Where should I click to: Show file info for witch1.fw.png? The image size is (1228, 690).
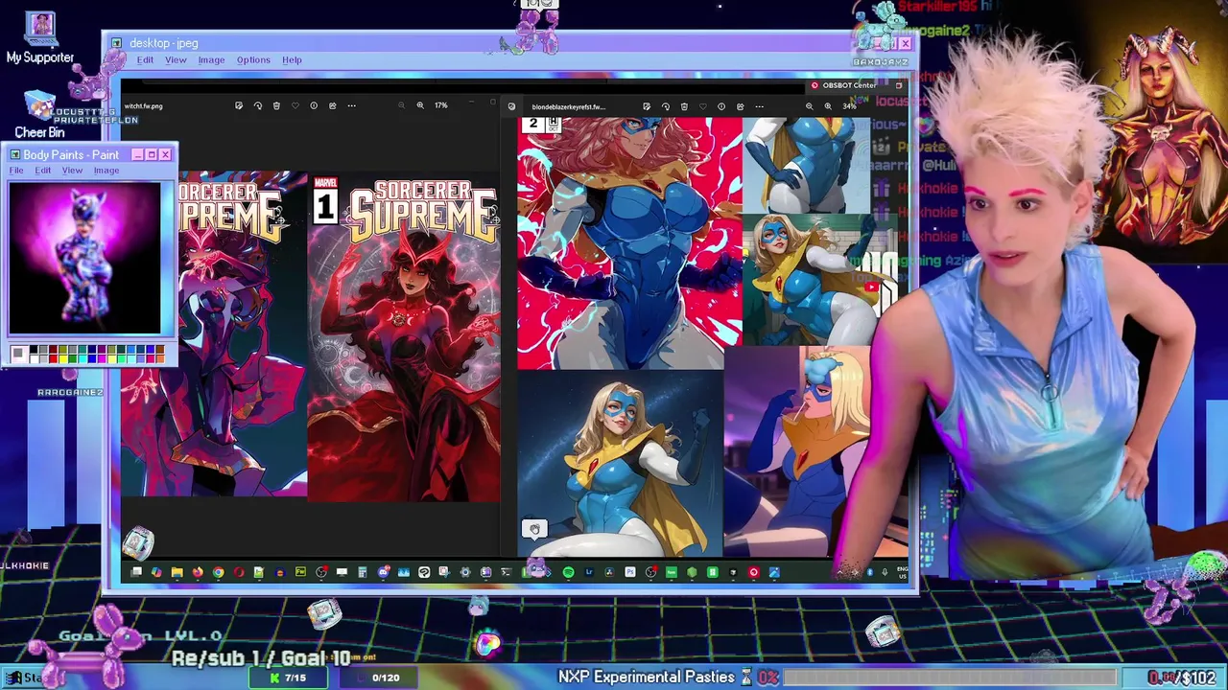click(x=314, y=105)
